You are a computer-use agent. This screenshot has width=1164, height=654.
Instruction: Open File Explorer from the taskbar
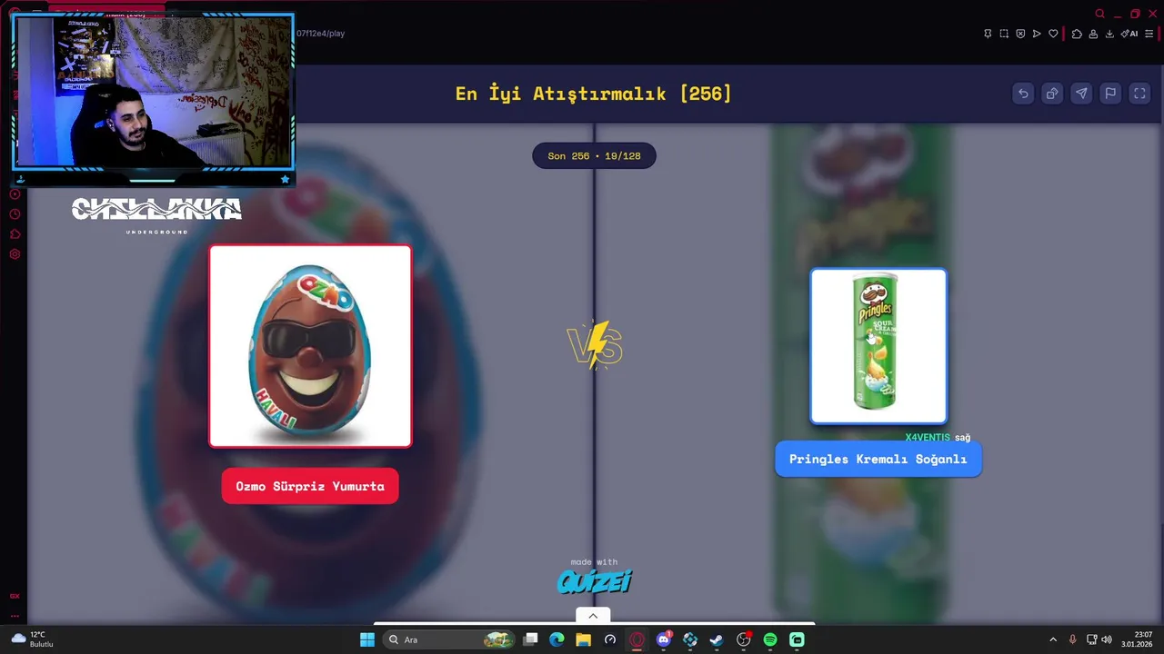tap(583, 639)
